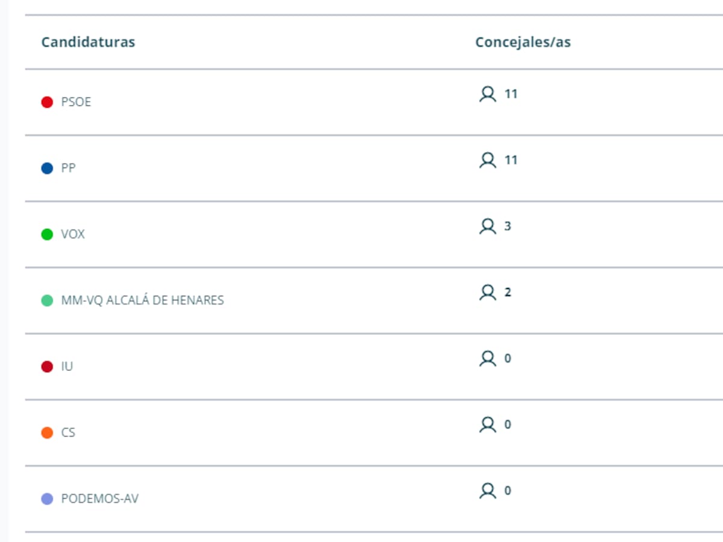
Task: Click the councillor person icon in the IU row
Action: (x=487, y=360)
